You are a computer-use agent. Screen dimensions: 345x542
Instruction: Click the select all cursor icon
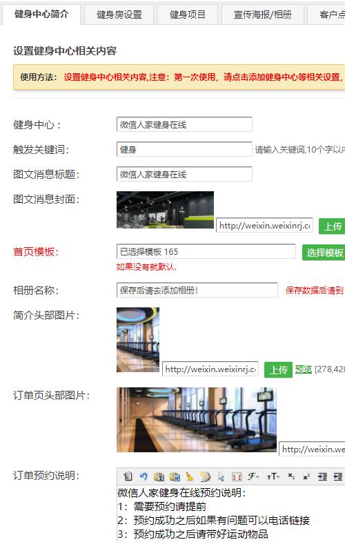click(x=221, y=476)
